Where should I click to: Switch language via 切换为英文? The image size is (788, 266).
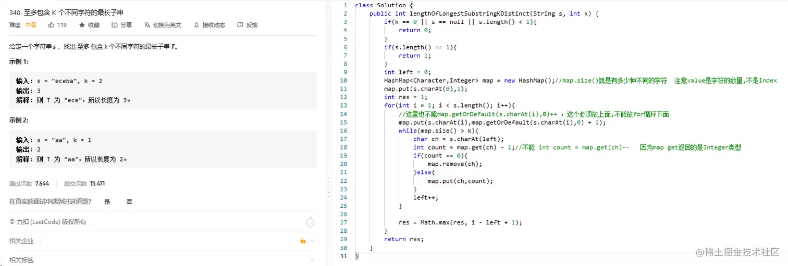[x=163, y=24]
